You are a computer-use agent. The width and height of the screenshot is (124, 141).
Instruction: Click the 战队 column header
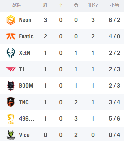pos(17,5)
